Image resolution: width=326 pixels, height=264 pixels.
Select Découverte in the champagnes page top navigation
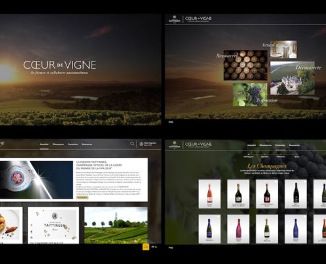point(265,145)
